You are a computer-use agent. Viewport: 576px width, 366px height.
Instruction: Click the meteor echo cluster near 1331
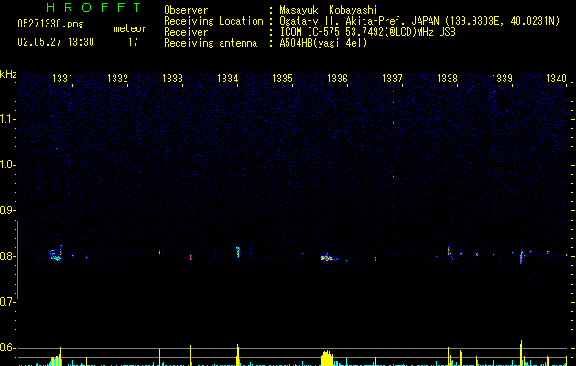(x=57, y=253)
